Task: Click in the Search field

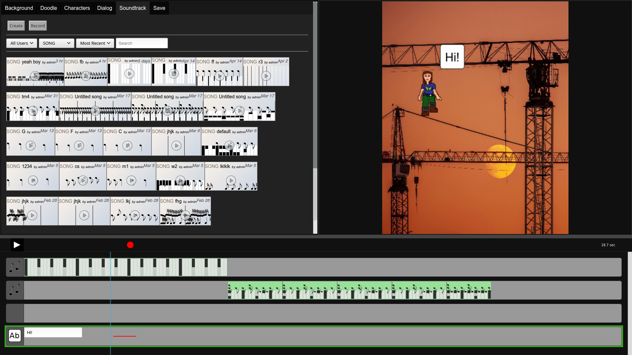Action: pos(142,43)
